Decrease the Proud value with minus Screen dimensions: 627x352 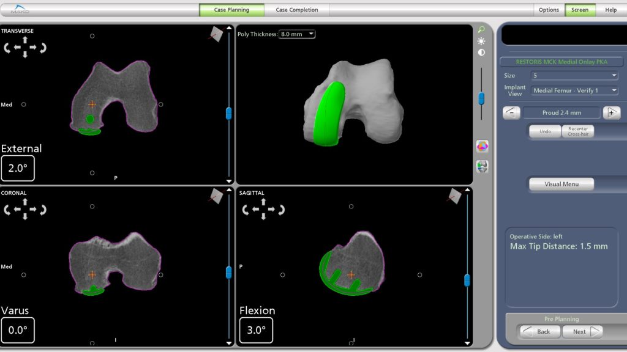tap(512, 112)
